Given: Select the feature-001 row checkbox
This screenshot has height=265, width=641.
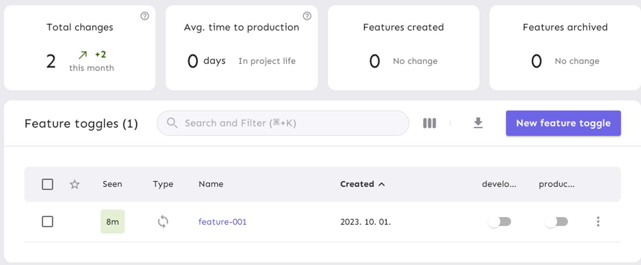Looking at the screenshot, I should pos(47,221).
